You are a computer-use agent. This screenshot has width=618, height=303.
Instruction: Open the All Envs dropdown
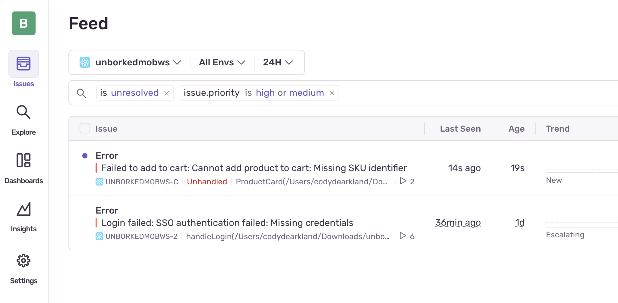point(222,62)
